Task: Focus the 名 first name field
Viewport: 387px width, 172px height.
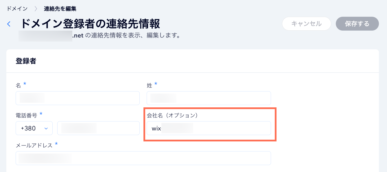Action: [x=78, y=98]
